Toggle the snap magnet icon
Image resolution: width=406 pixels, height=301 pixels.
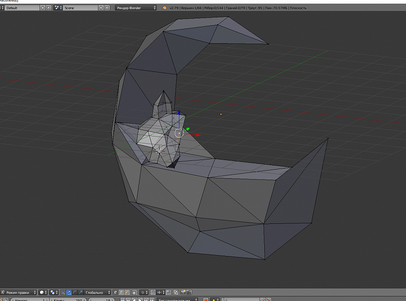pos(153,292)
